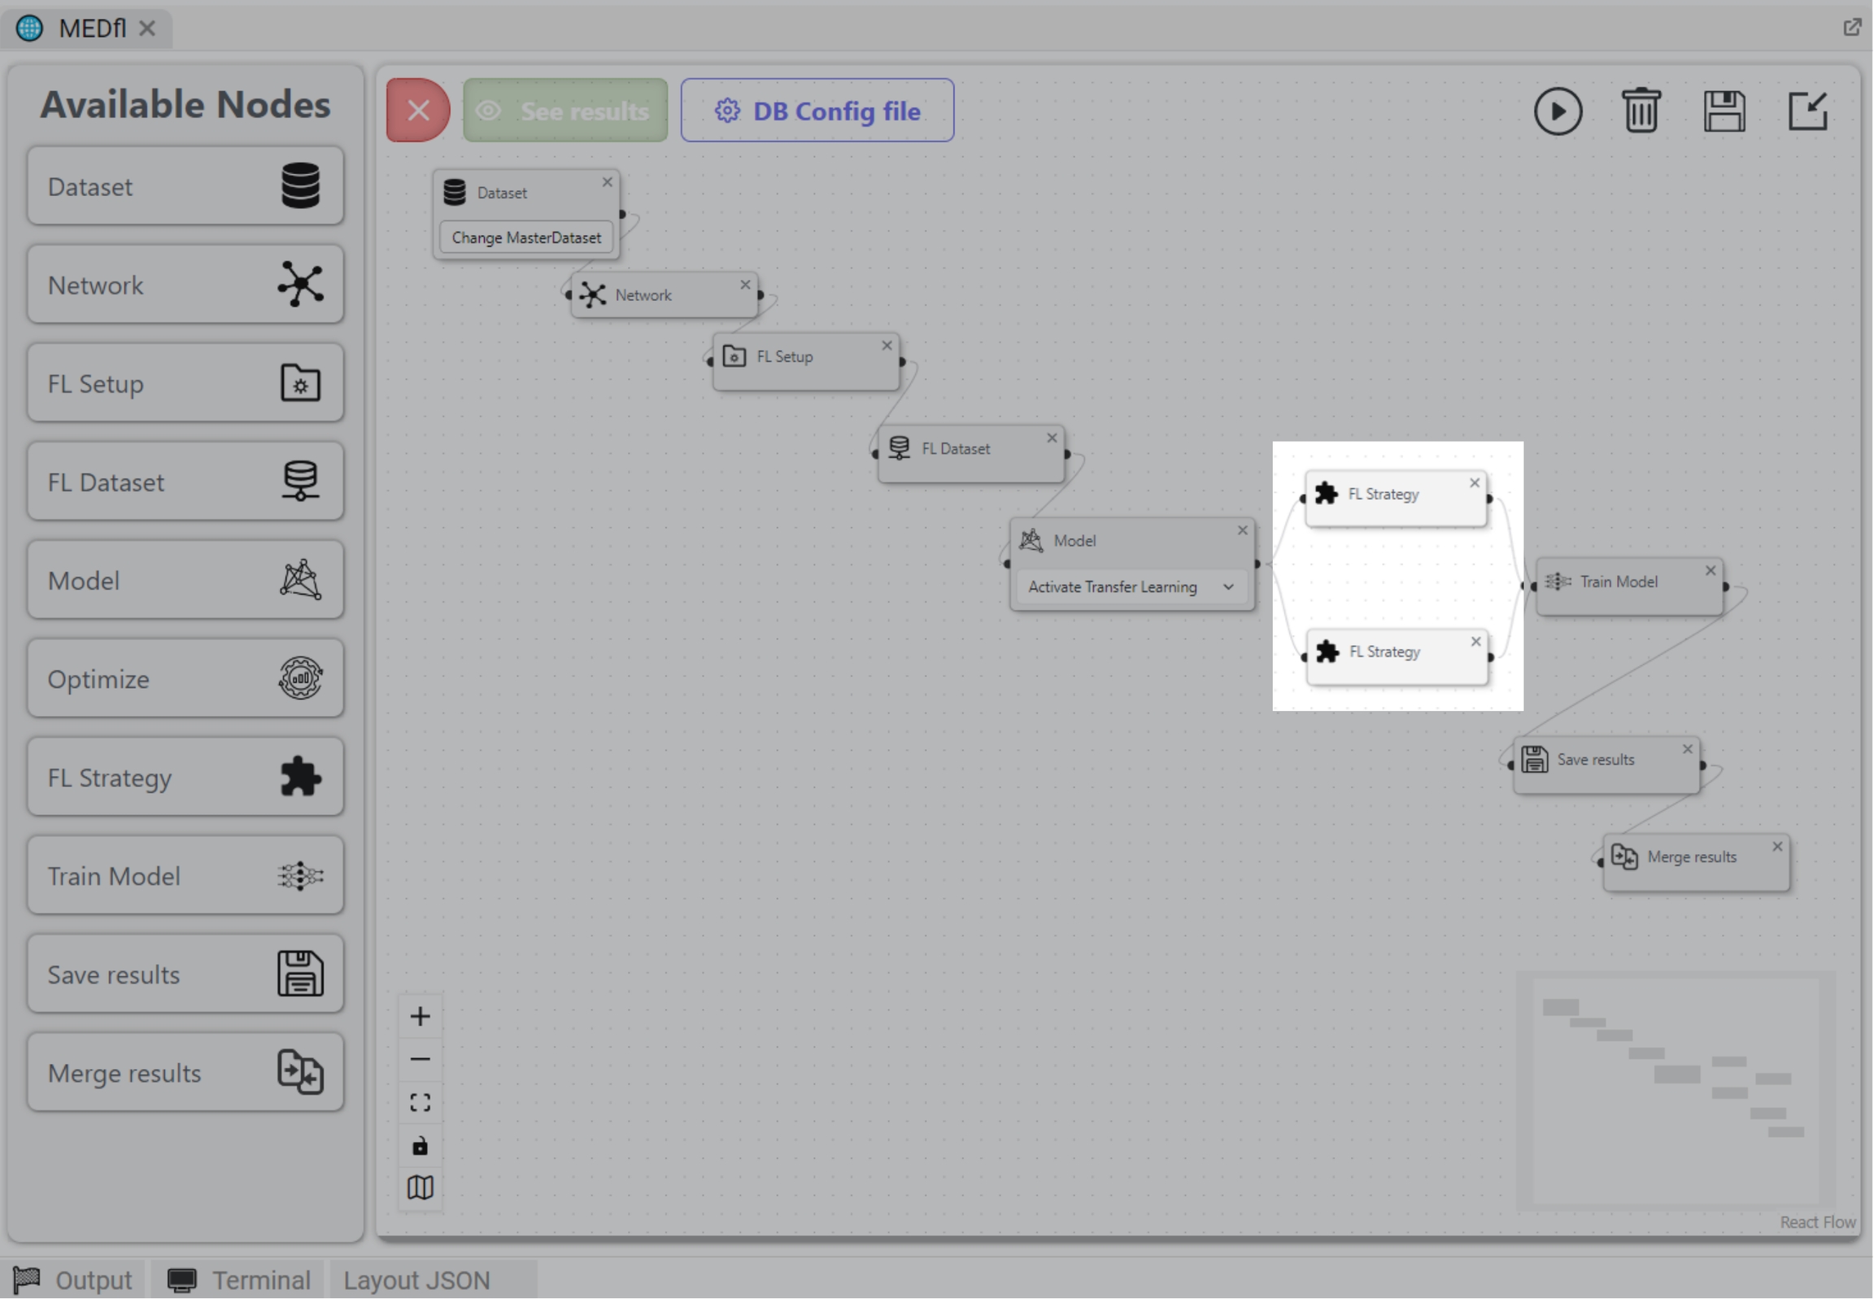This screenshot has height=1299, width=1874.
Task: Click the trash delete icon
Action: pos(1641,111)
